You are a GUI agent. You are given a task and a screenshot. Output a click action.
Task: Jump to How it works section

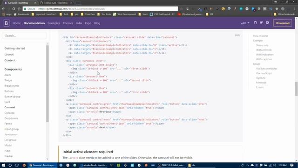pyautogui.click(x=261, y=36)
